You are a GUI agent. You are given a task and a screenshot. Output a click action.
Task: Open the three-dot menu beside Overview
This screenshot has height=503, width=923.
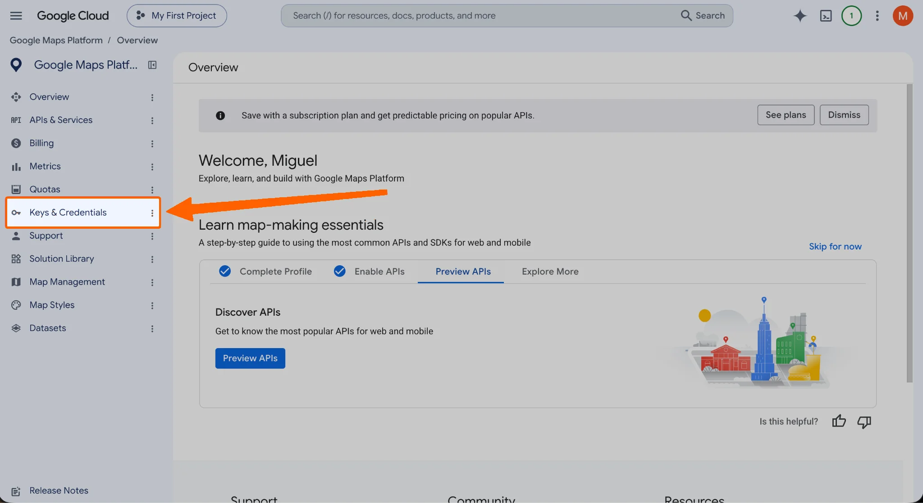pyautogui.click(x=152, y=97)
